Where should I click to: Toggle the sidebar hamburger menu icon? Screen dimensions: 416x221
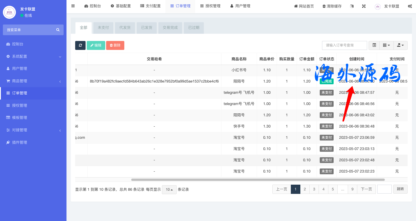[73, 6]
